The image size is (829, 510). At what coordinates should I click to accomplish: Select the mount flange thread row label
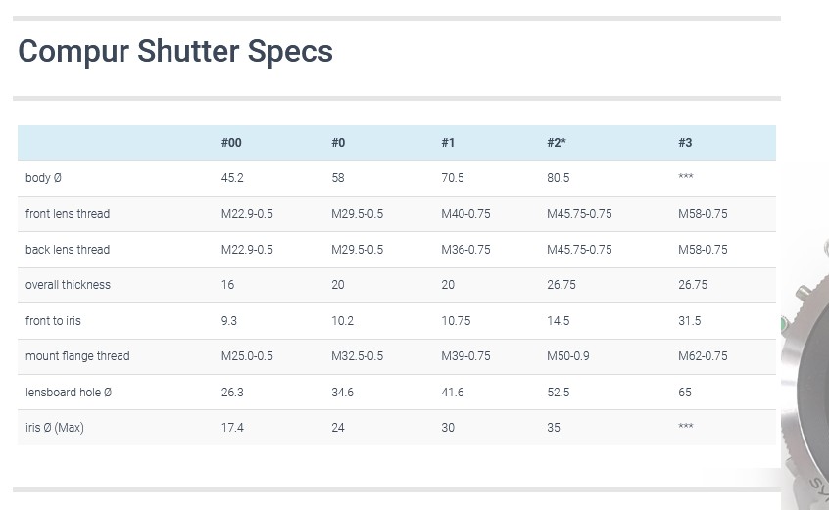pos(77,356)
